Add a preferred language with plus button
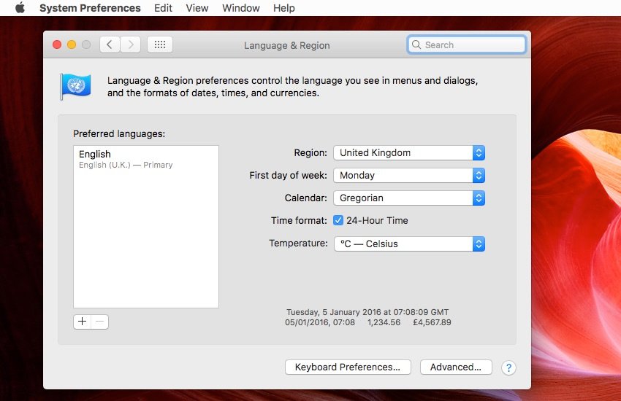 tap(82, 322)
